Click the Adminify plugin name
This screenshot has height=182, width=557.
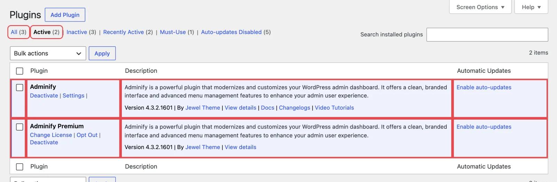click(43, 87)
